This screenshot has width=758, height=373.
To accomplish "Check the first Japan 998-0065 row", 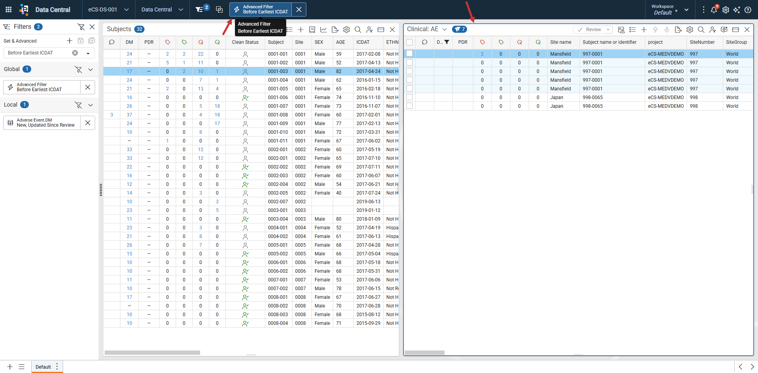I will tap(409, 97).
